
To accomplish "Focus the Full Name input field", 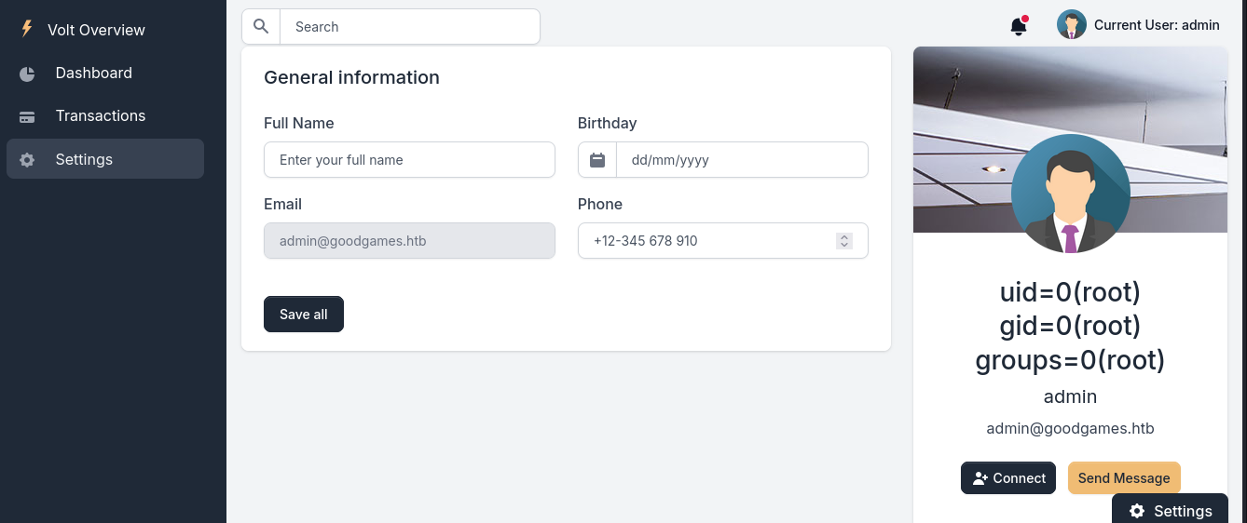I will point(409,160).
